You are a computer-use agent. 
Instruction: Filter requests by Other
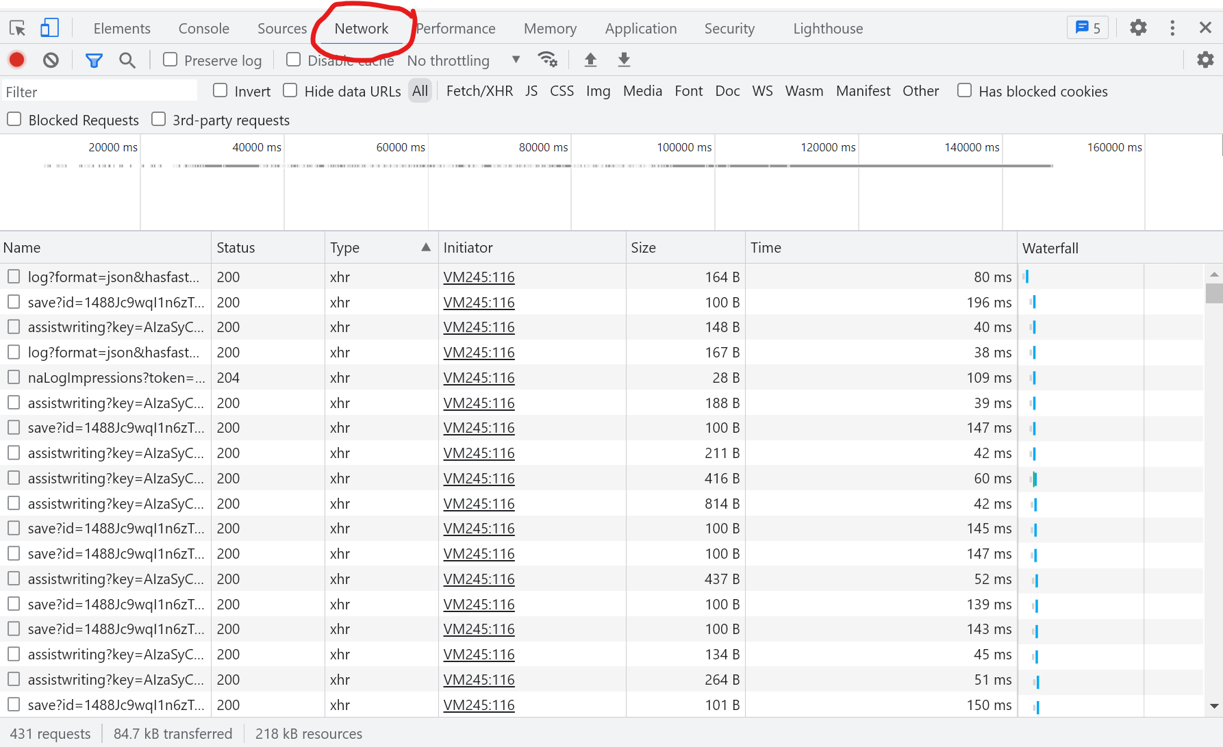pyautogui.click(x=920, y=90)
